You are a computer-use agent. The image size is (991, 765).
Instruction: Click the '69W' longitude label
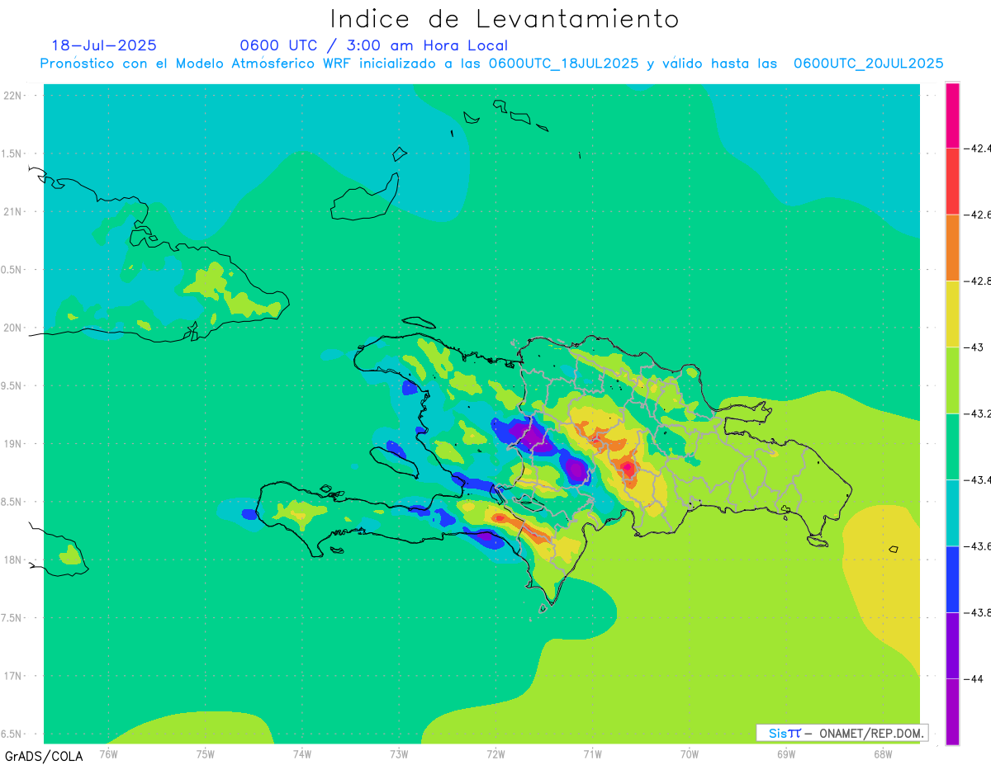tap(785, 754)
